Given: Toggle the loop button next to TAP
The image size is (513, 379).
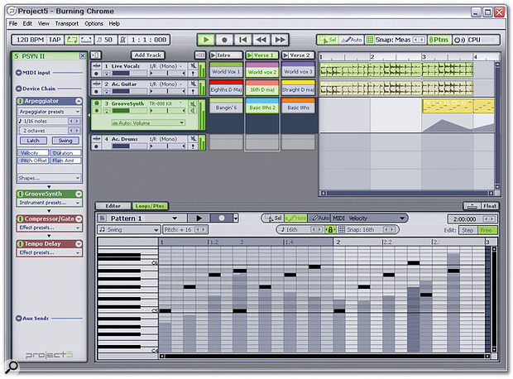Looking at the screenshot, I should click(x=72, y=40).
